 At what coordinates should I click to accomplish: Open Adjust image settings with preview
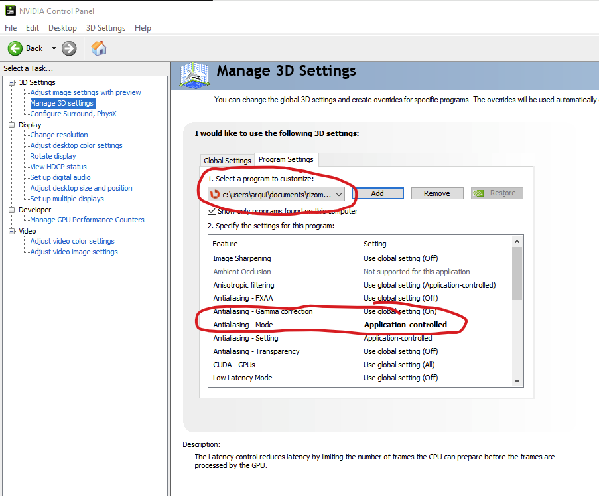pyautogui.click(x=86, y=92)
